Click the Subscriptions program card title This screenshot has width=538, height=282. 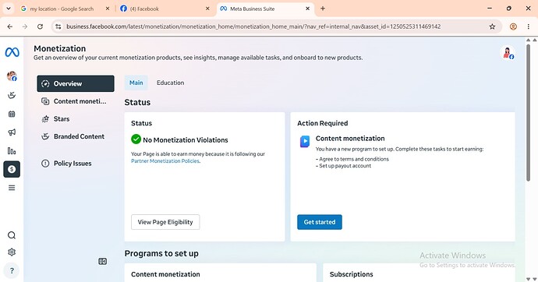(x=352, y=274)
